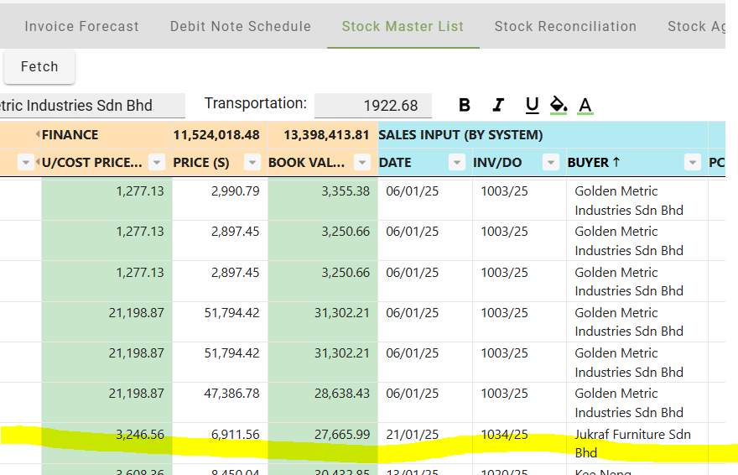Select the Stock Master List tab
Screen dimensions: 738x475
(403, 26)
